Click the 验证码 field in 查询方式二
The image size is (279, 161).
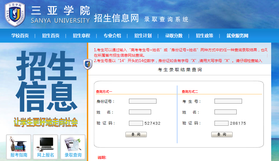(x=222, y=123)
